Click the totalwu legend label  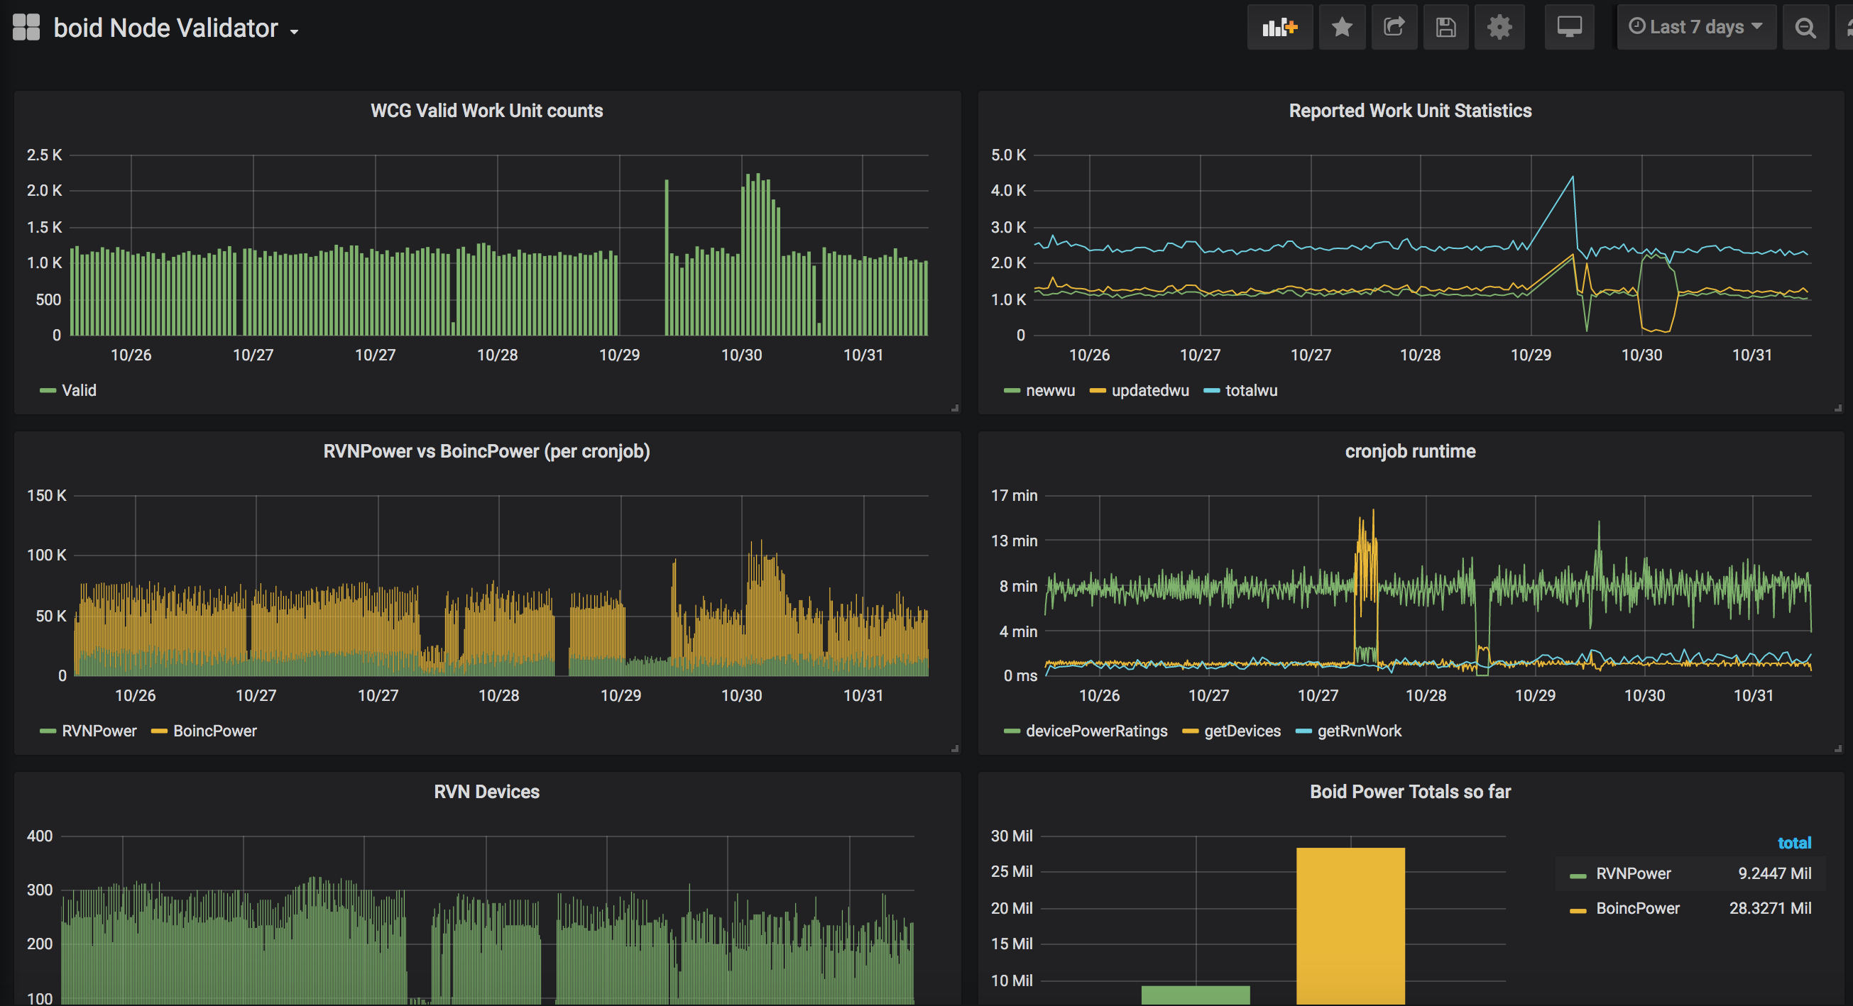click(1251, 390)
